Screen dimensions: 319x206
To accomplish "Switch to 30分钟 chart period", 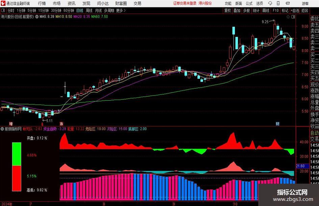I will point(56,10).
